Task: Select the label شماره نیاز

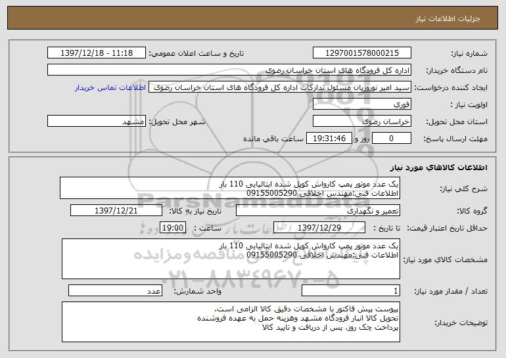Action: [469, 53]
